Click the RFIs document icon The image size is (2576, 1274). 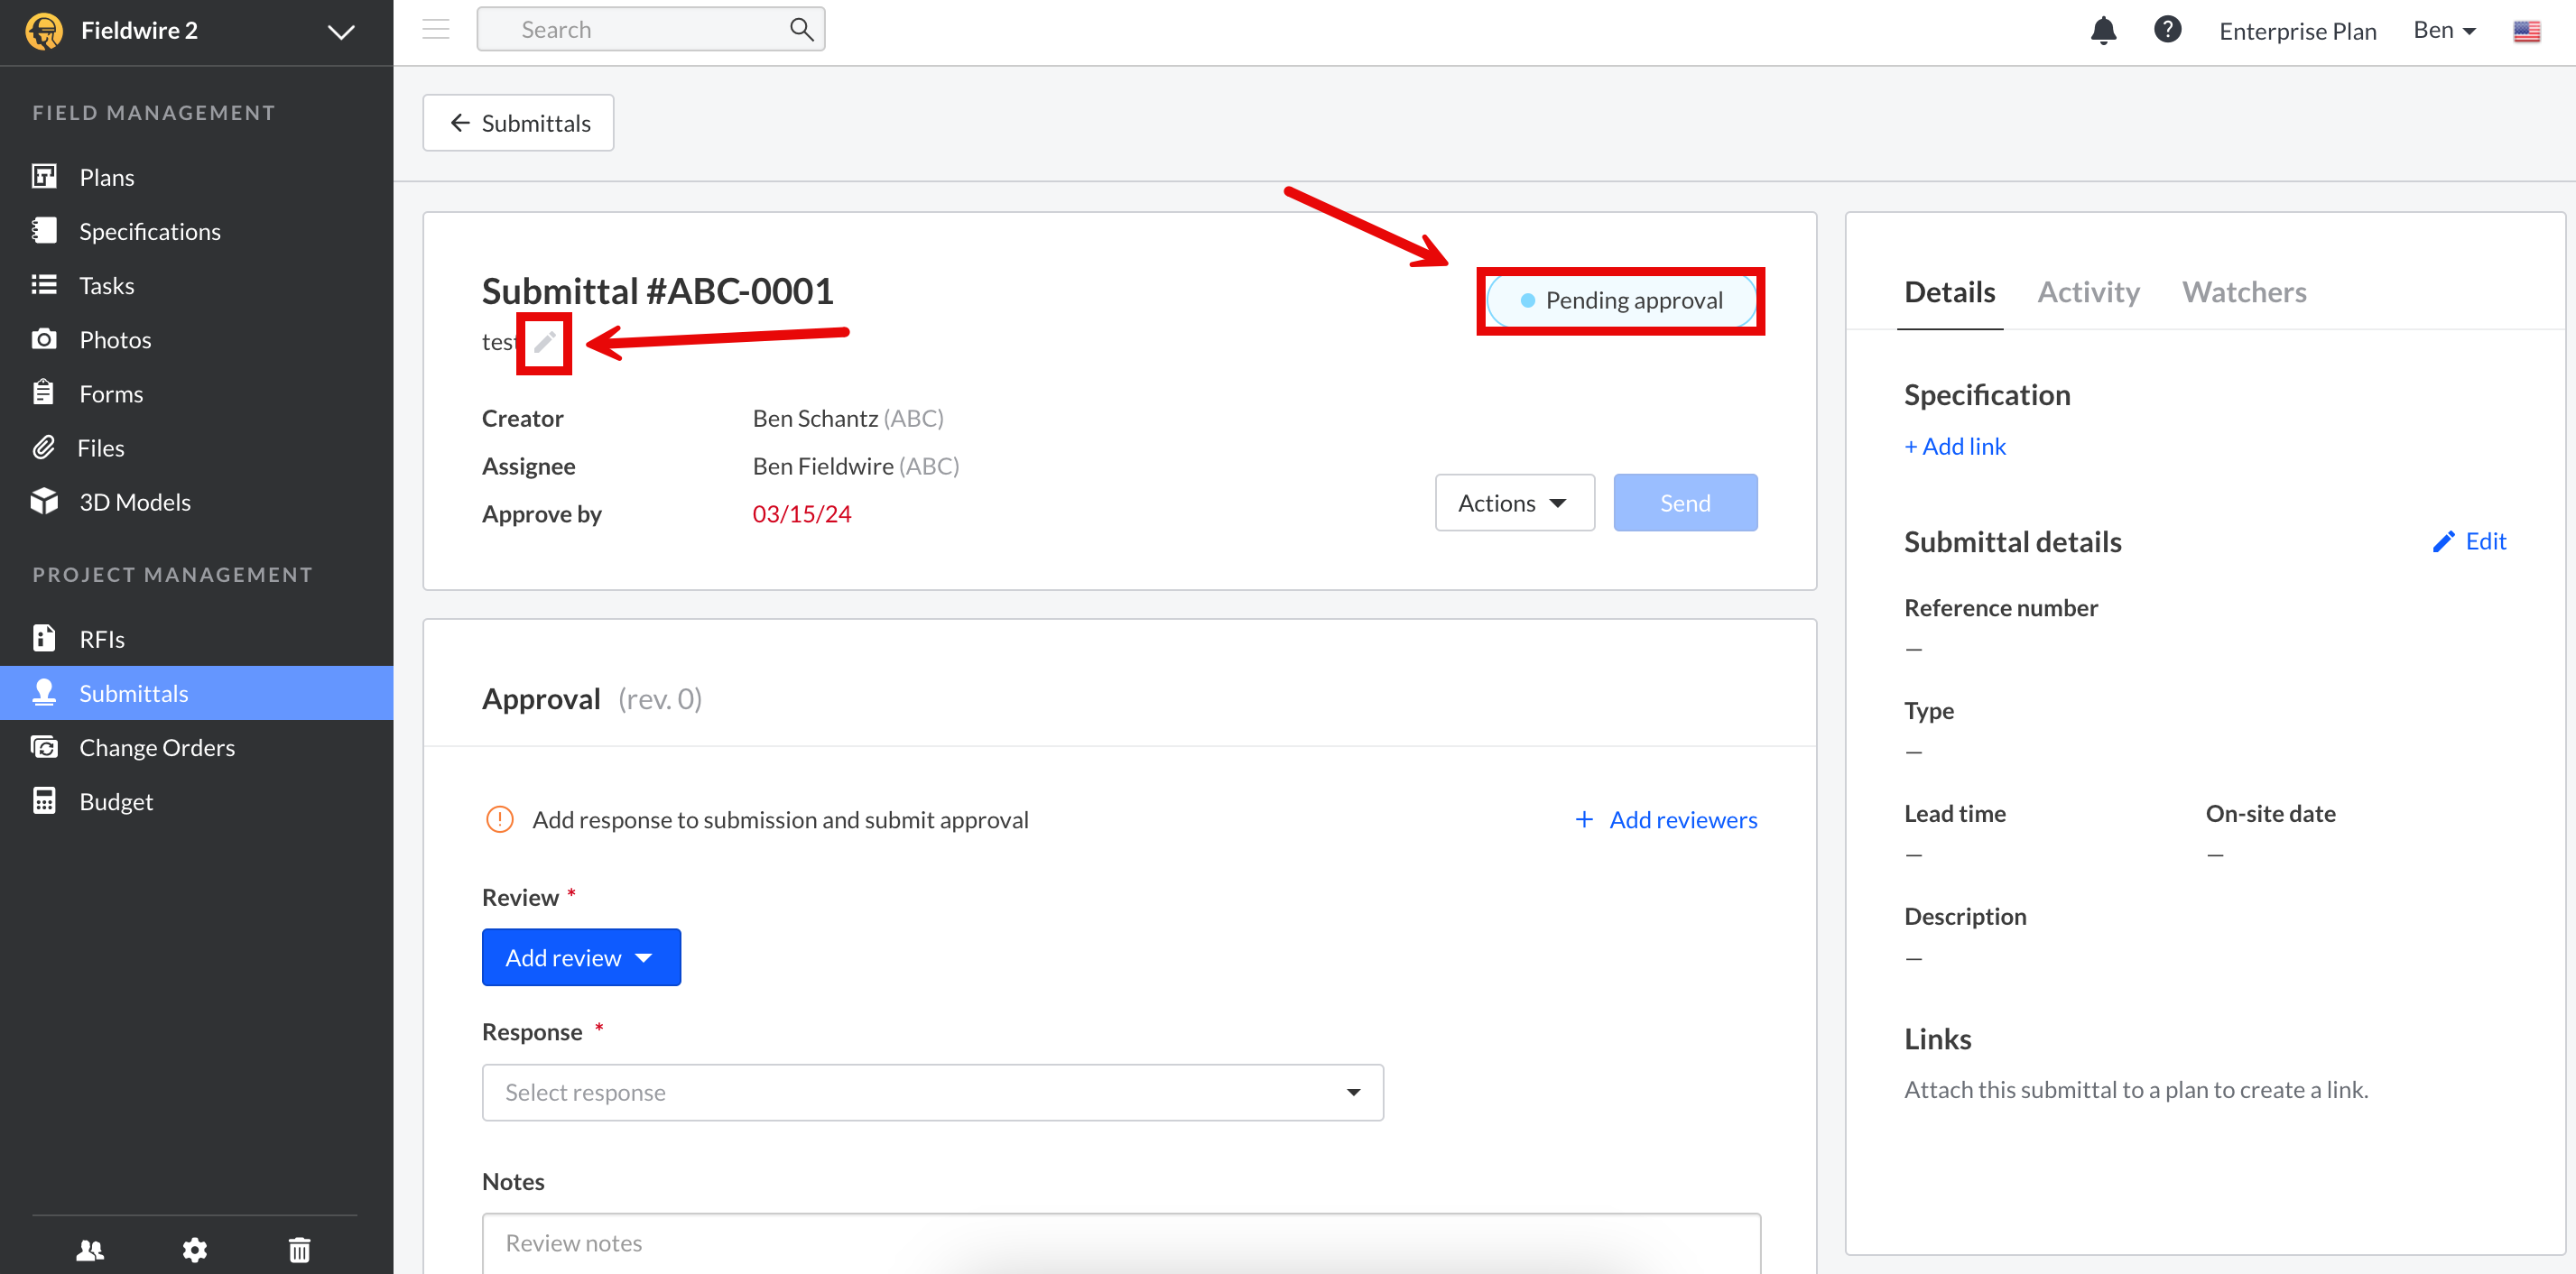click(44, 637)
